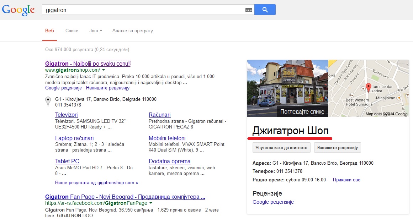Switch to the Слике tab

point(72,31)
